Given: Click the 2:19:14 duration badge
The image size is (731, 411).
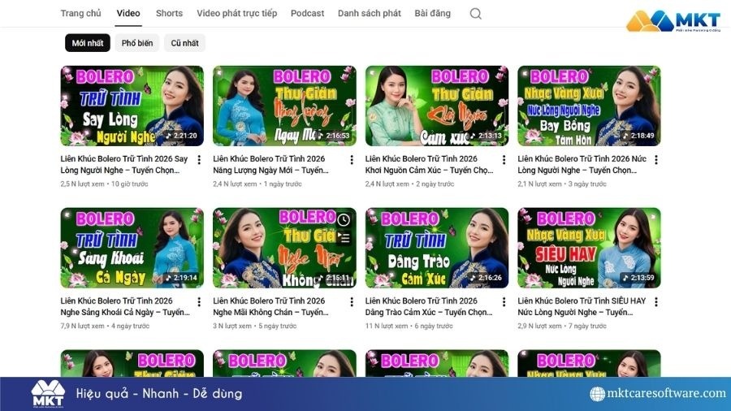Looking at the screenshot, I should pos(182,278).
